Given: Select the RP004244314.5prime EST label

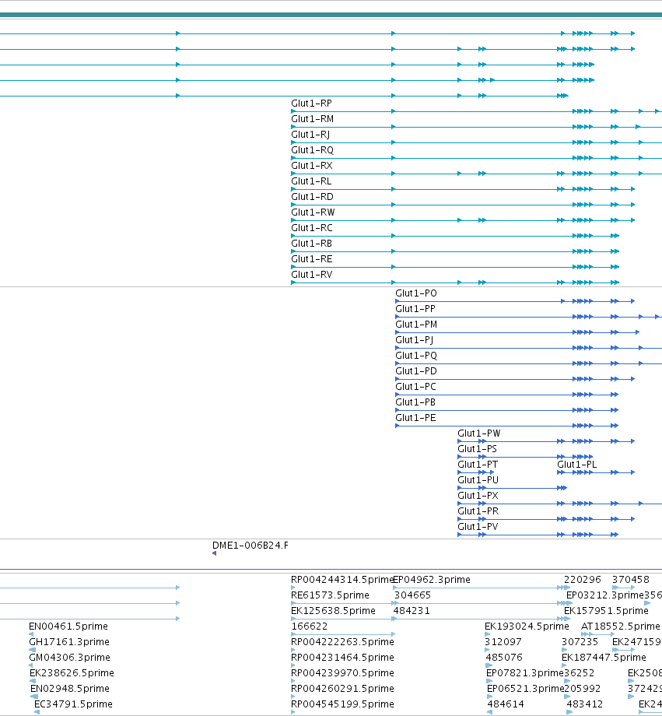Looking at the screenshot, I should point(342,580).
